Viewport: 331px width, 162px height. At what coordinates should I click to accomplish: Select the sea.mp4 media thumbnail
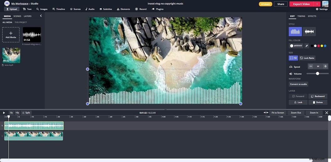pyautogui.click(x=11, y=55)
